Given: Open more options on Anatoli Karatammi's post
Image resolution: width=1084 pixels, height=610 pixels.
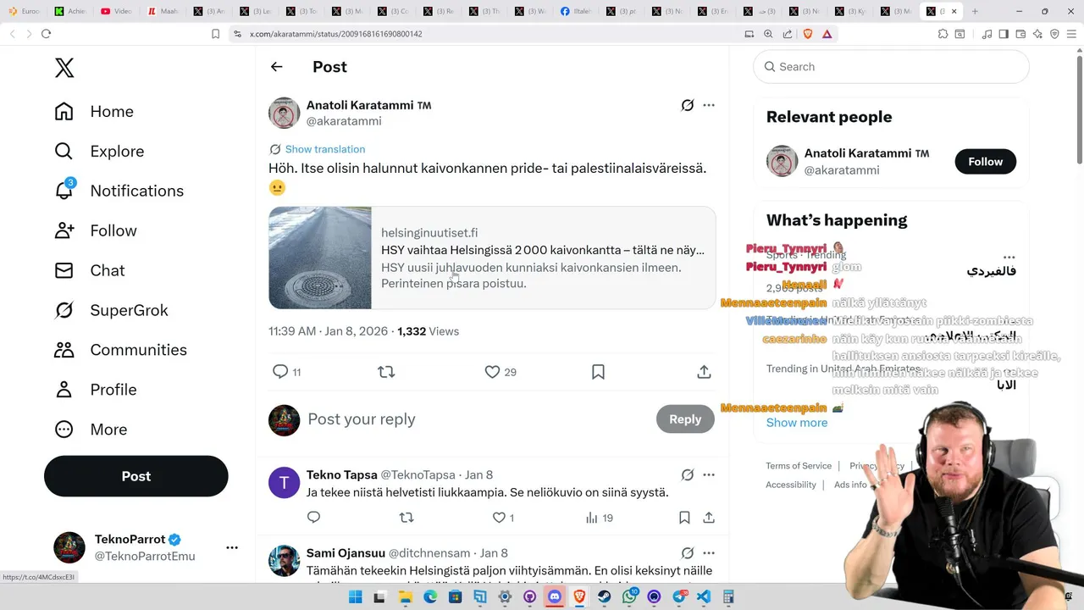Looking at the screenshot, I should pos(709,105).
